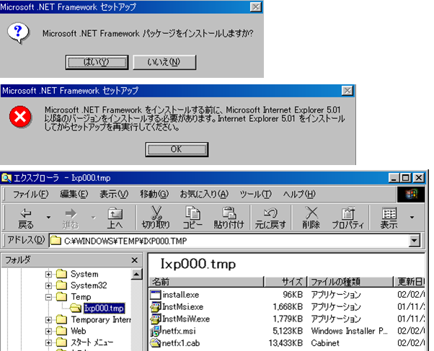Open the ヘルプ(H) menu
Image resolution: width=434 pixels, height=351 pixels.
[x=299, y=195]
